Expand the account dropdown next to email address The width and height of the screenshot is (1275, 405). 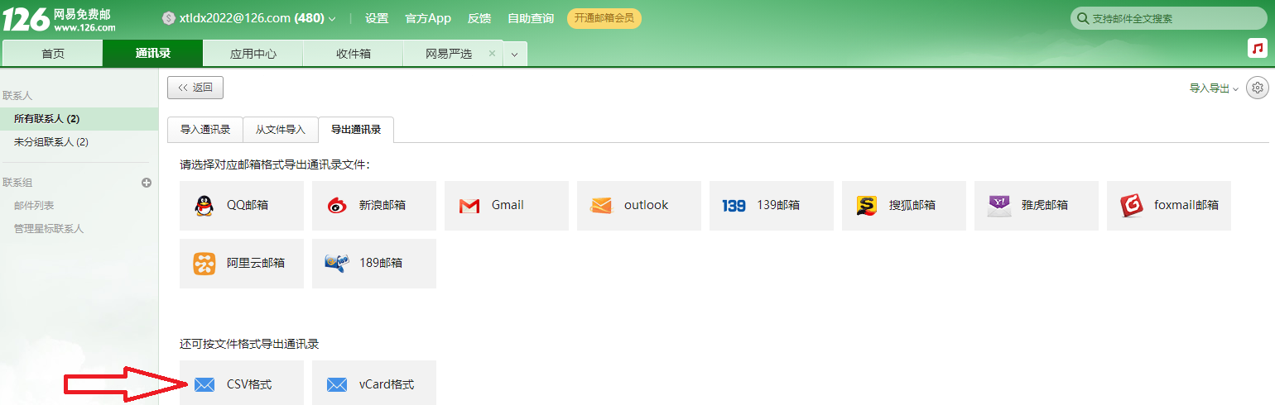click(x=332, y=18)
